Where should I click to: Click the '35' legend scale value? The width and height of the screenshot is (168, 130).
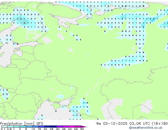pyautogui.click(x=64, y=129)
